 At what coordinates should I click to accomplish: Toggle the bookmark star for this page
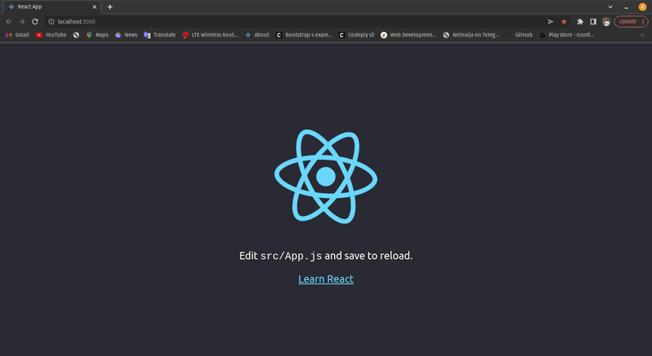click(x=564, y=22)
